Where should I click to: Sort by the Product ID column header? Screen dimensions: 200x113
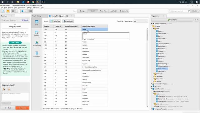tap(59, 26)
